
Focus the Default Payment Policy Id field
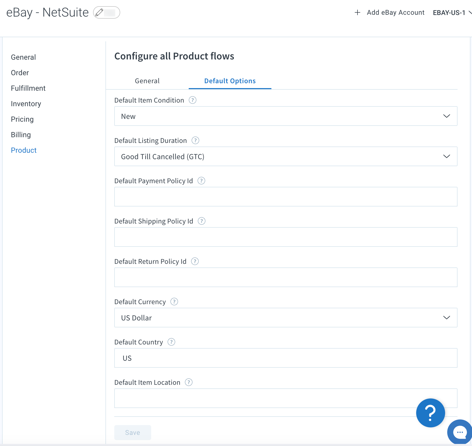pos(286,197)
